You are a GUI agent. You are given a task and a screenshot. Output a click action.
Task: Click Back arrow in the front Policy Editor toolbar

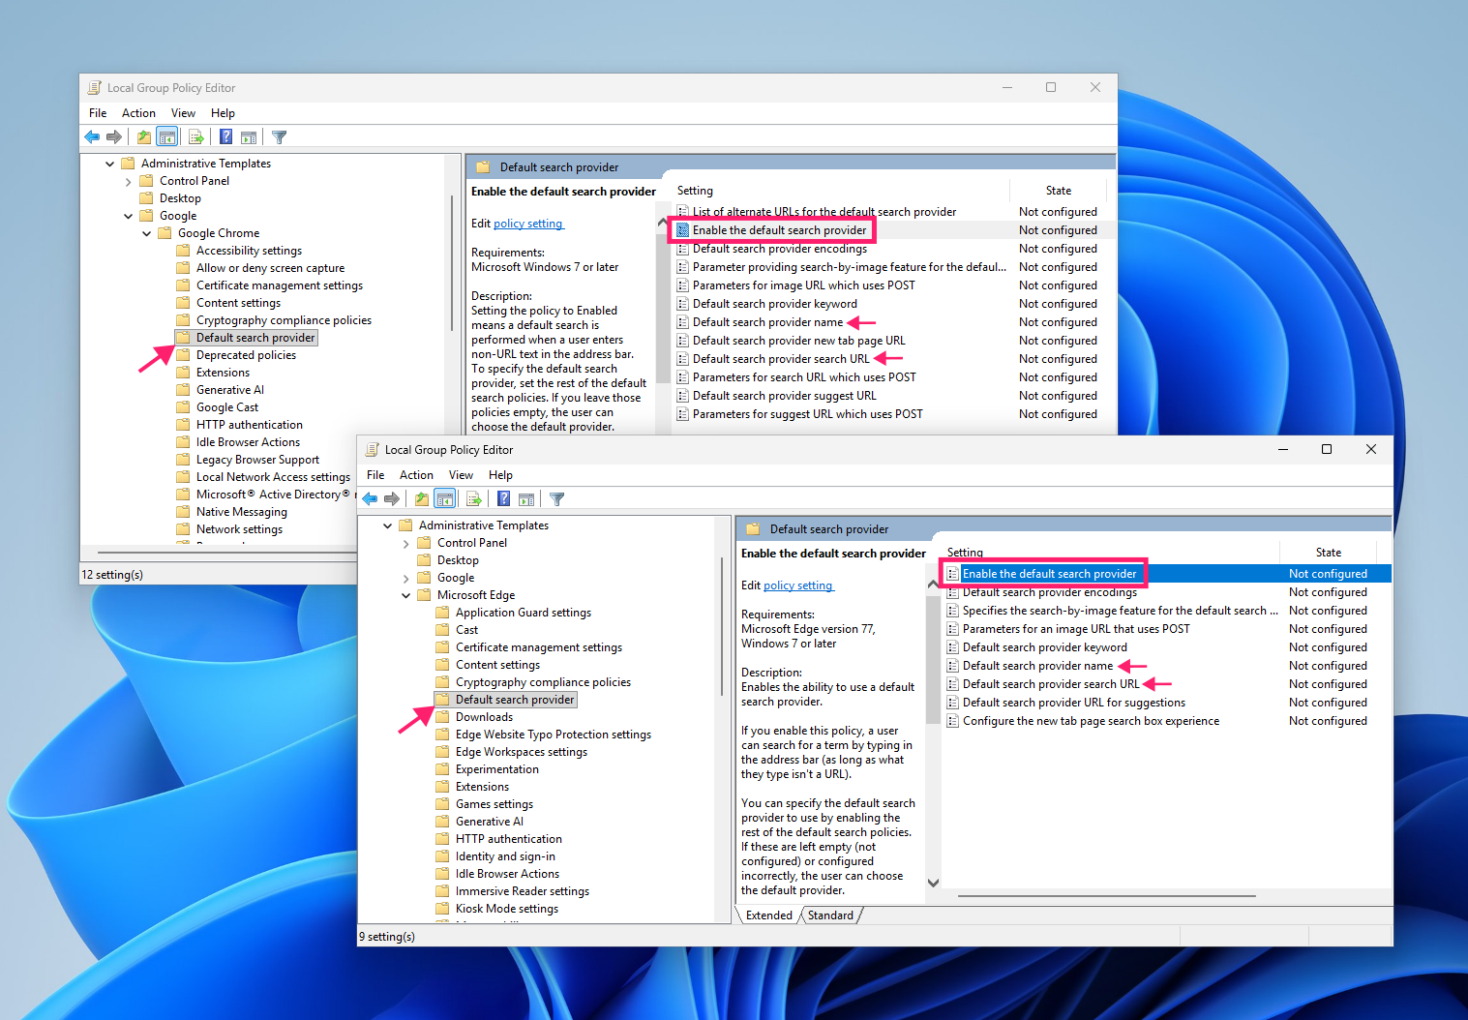370,499
